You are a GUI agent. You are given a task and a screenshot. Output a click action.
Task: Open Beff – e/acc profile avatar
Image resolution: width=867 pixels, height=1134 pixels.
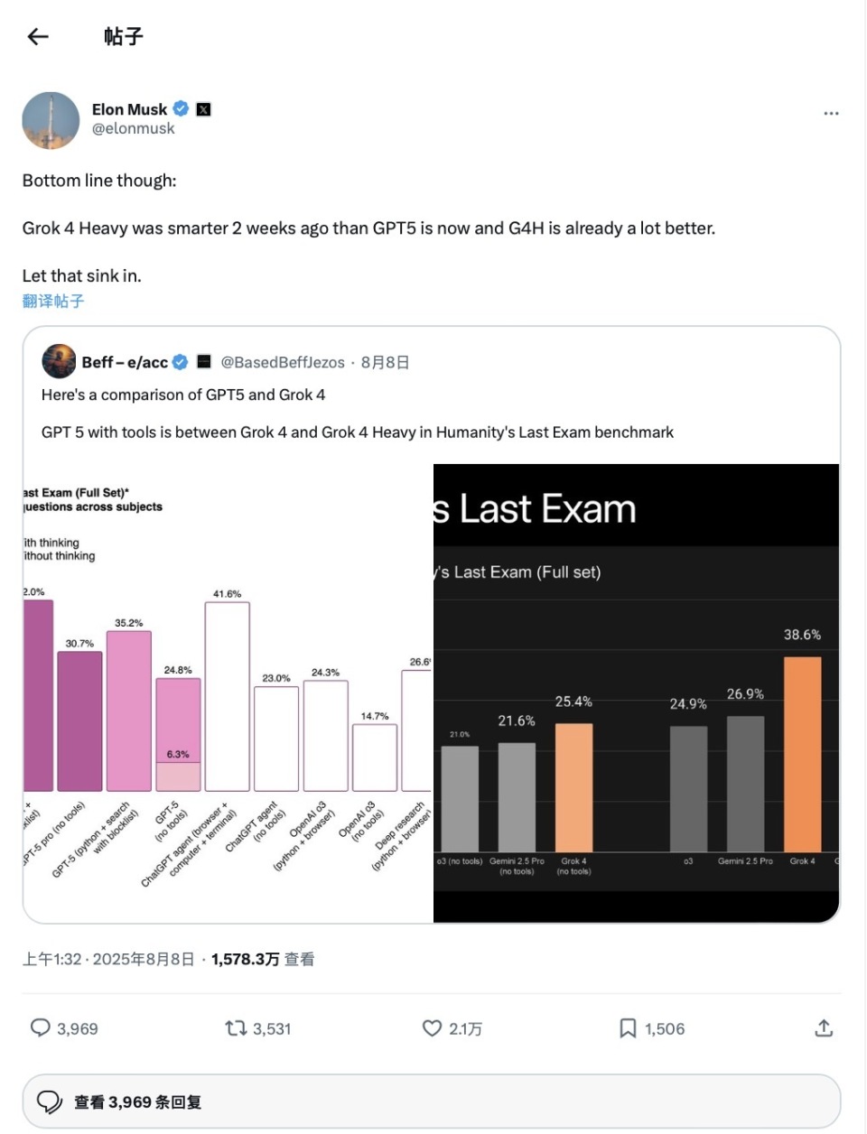(x=59, y=361)
